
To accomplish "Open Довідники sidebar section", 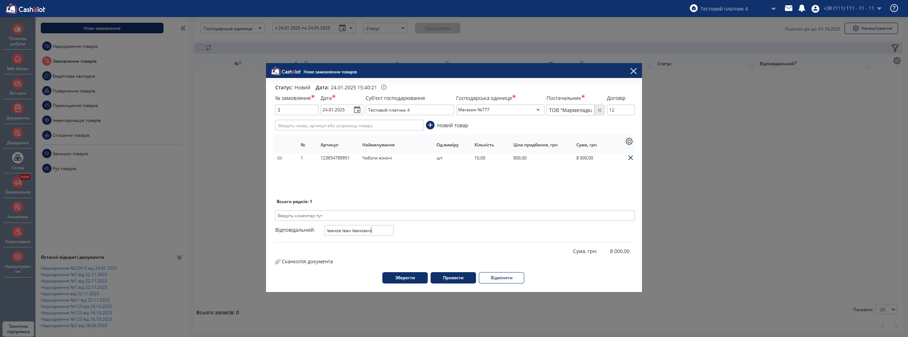I will pyautogui.click(x=18, y=136).
